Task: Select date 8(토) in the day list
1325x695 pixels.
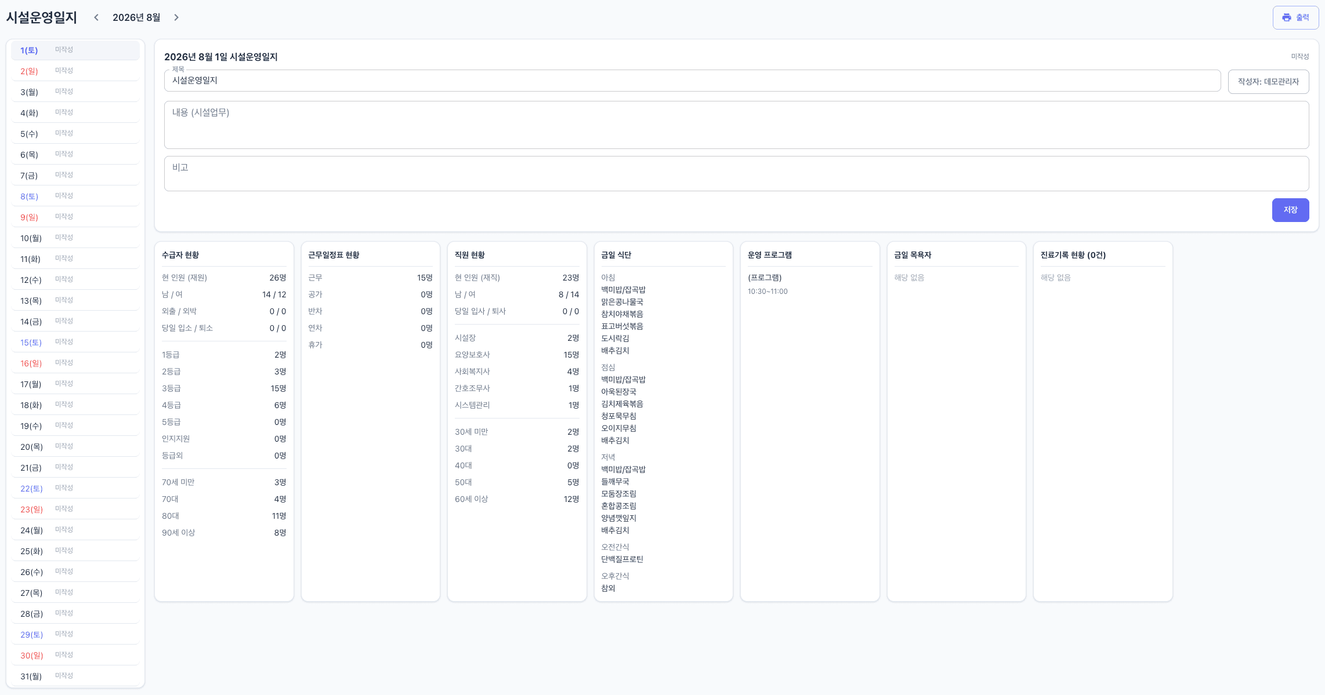Action: coord(75,197)
